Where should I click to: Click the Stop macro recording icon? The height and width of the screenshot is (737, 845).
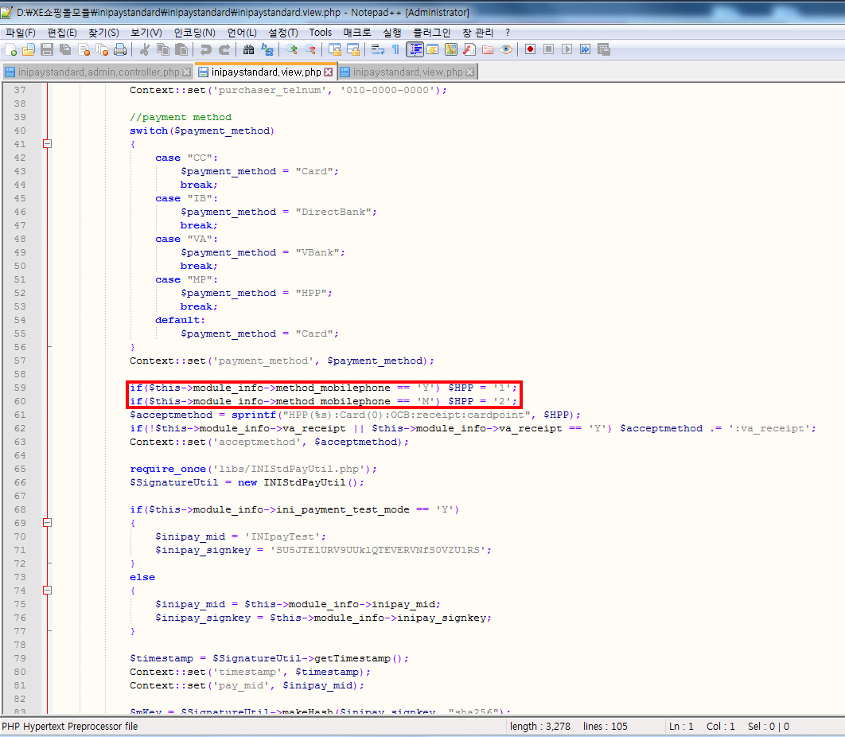(x=548, y=49)
